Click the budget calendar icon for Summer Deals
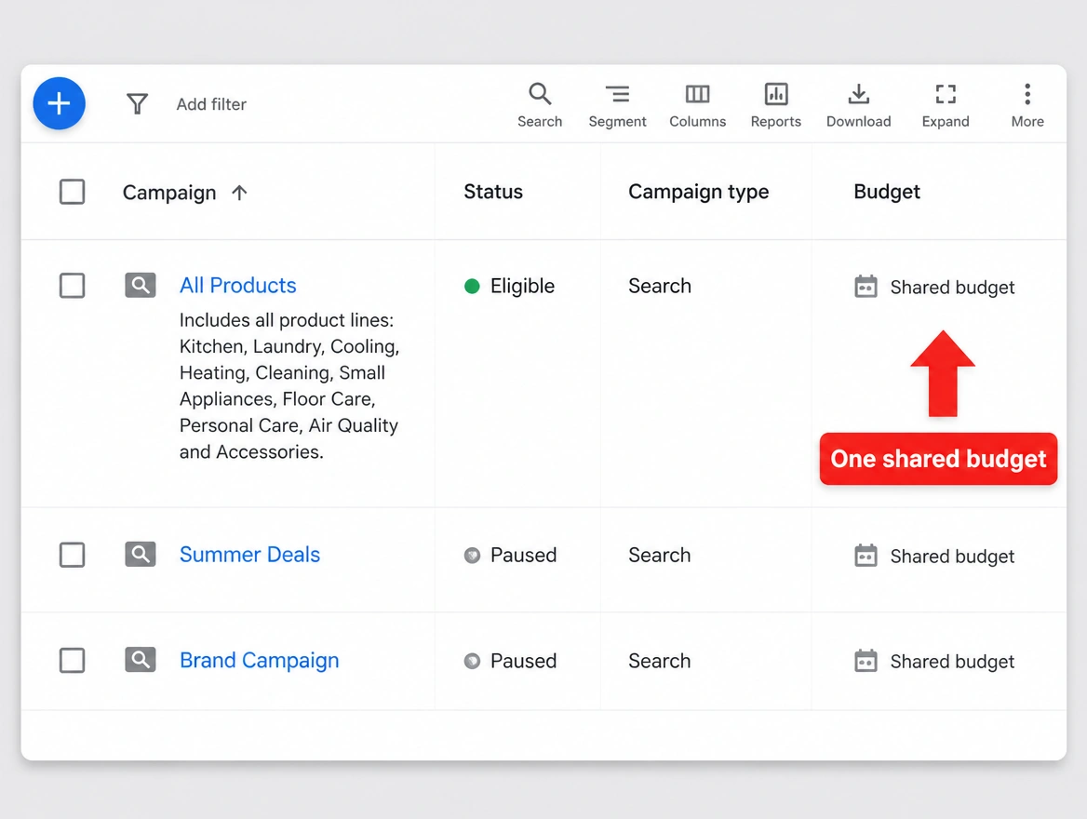Image resolution: width=1087 pixels, height=819 pixels. 866,555
